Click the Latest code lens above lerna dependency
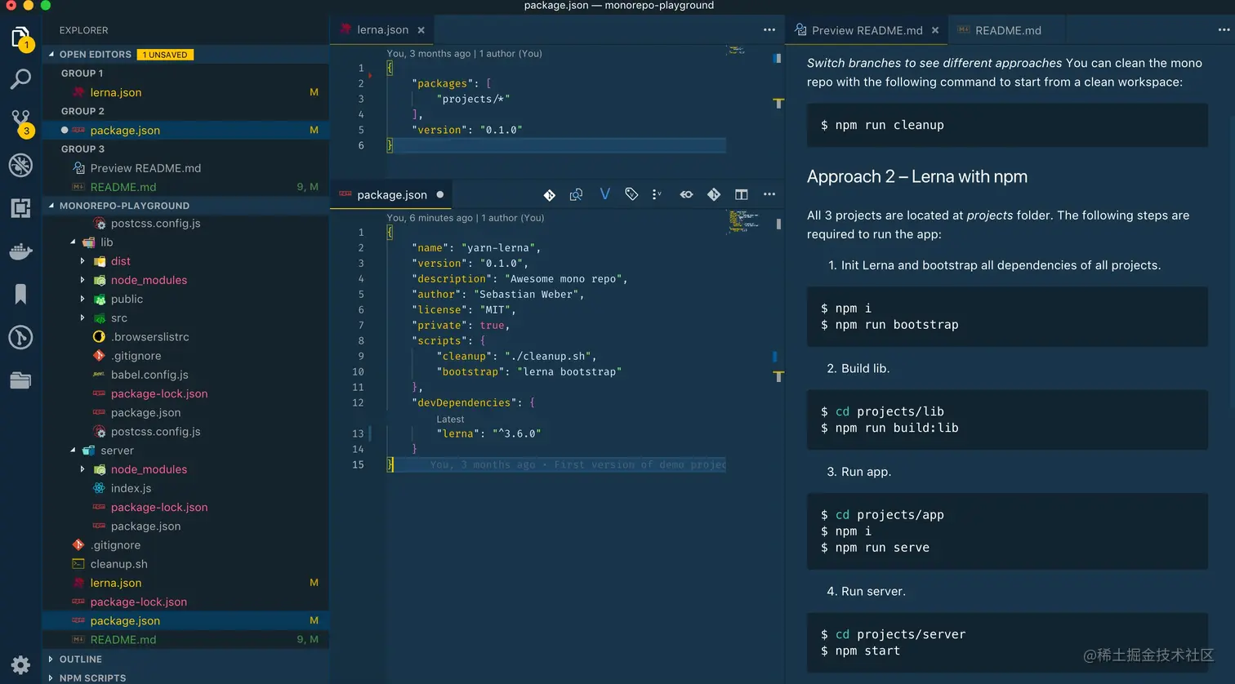This screenshot has width=1235, height=684. [450, 419]
